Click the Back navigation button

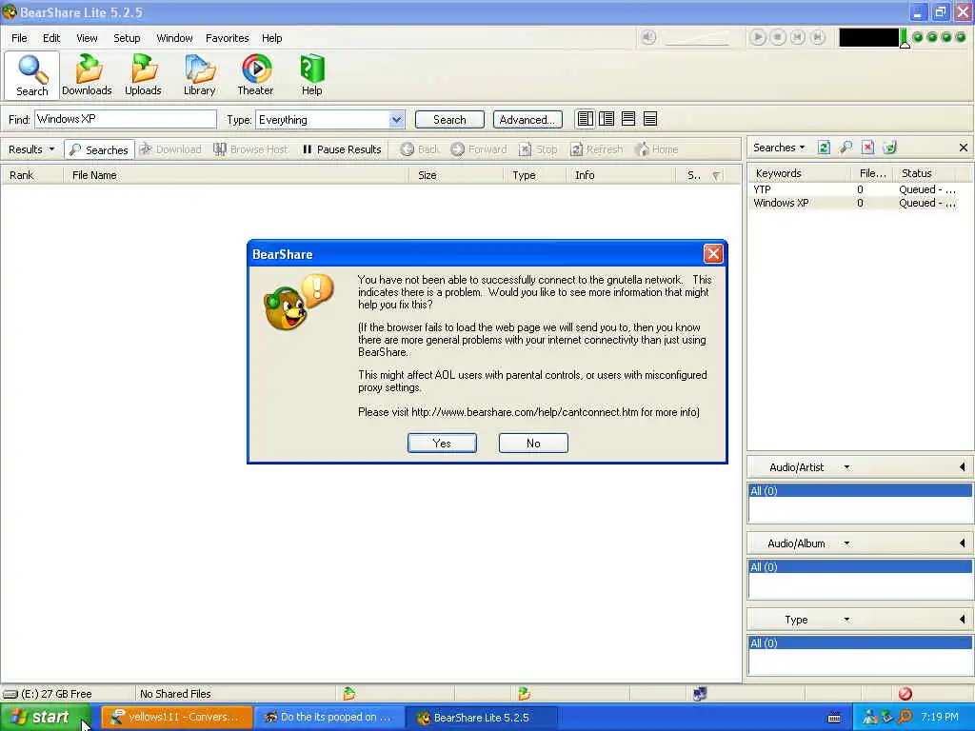click(x=420, y=149)
